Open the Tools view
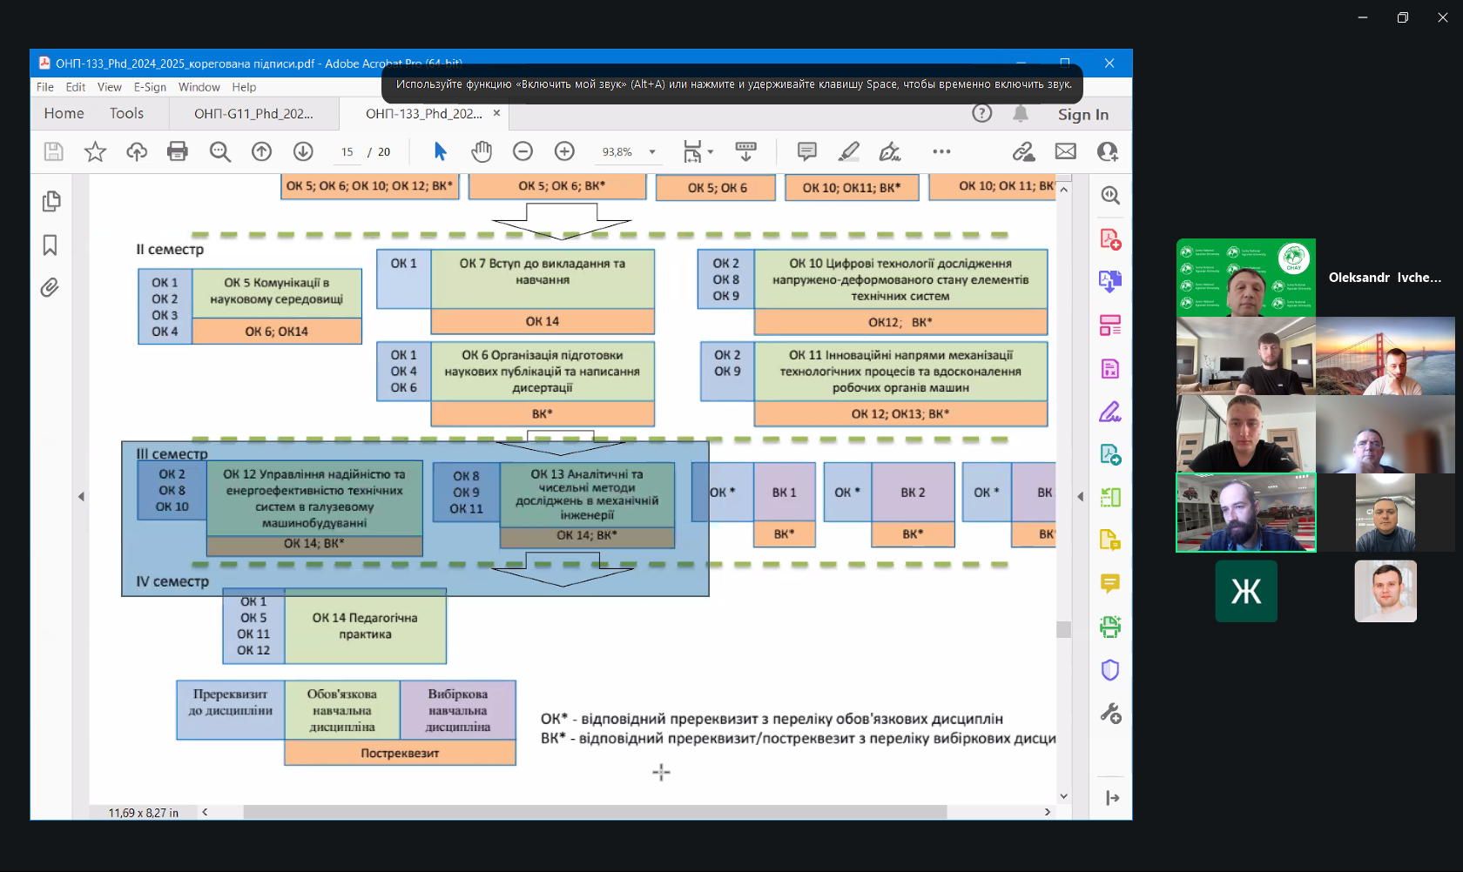1463x872 pixels. (126, 114)
